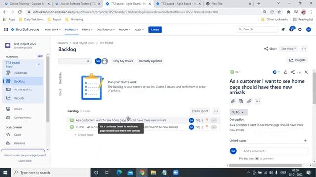316x177 pixels.
Task: Open Active sprints in sidebar
Action: point(23,89)
